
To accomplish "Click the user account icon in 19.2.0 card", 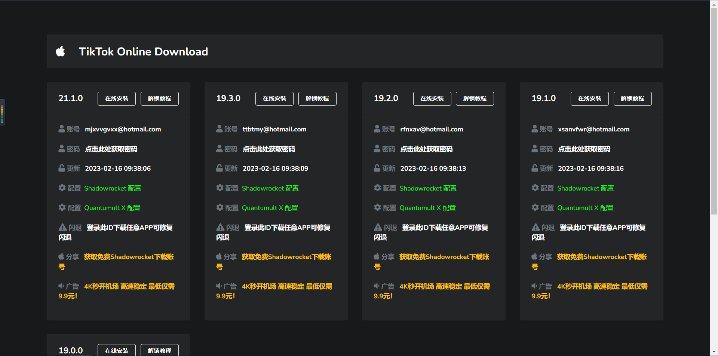I will (377, 129).
